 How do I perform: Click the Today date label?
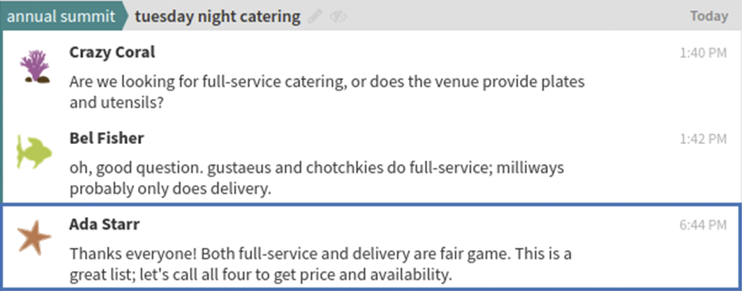[x=709, y=16]
